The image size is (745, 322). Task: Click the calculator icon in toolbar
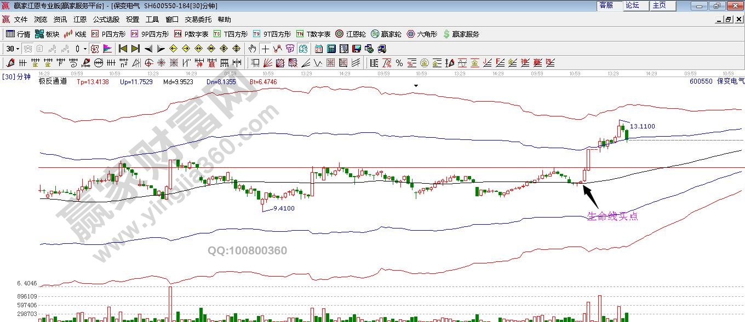click(331, 49)
